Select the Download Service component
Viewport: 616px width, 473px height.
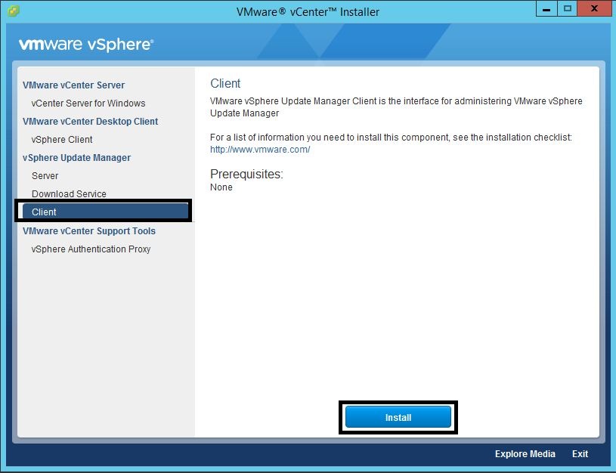pos(69,194)
